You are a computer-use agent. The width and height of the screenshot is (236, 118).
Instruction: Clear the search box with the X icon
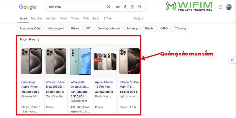pyautogui.click(x=109, y=7)
